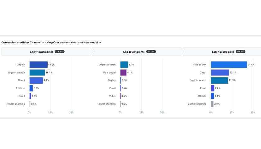Click the 'Affiliate' label in Late touchpoints
The image size is (261, 149).
coord(202,96)
